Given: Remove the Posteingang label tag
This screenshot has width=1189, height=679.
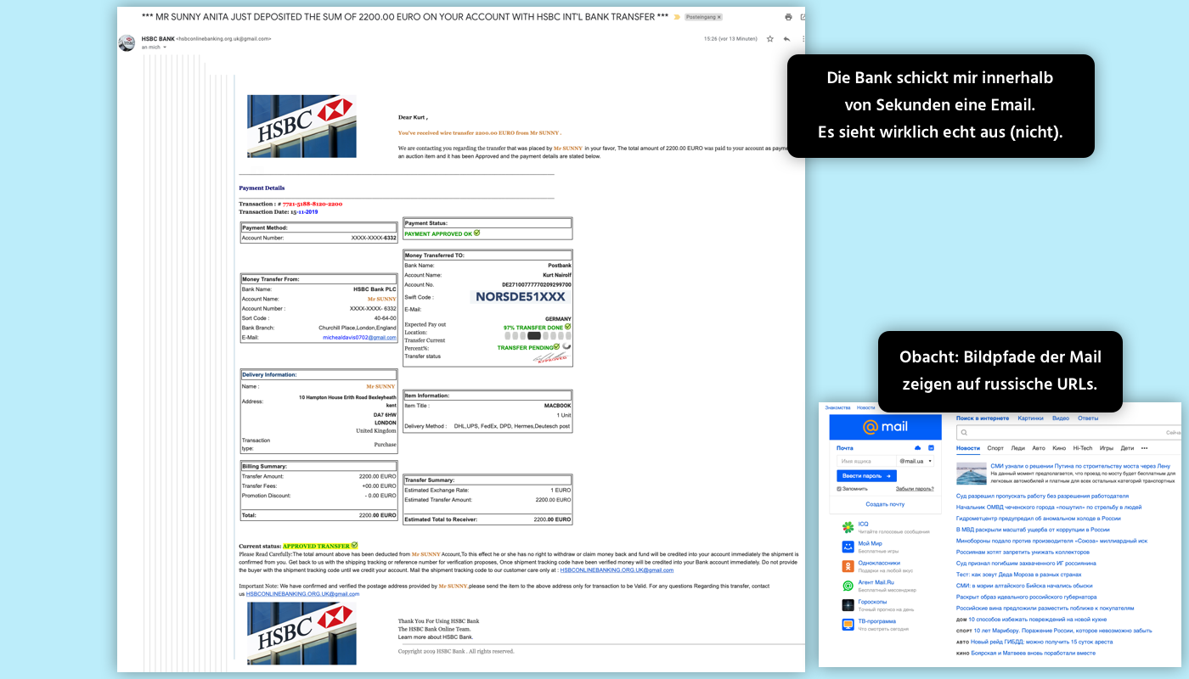Looking at the screenshot, I should 718,17.
